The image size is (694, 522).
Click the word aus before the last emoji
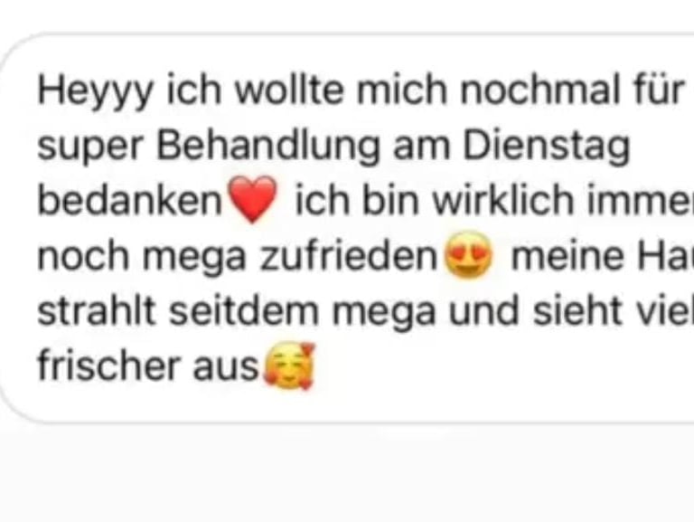tap(226, 368)
